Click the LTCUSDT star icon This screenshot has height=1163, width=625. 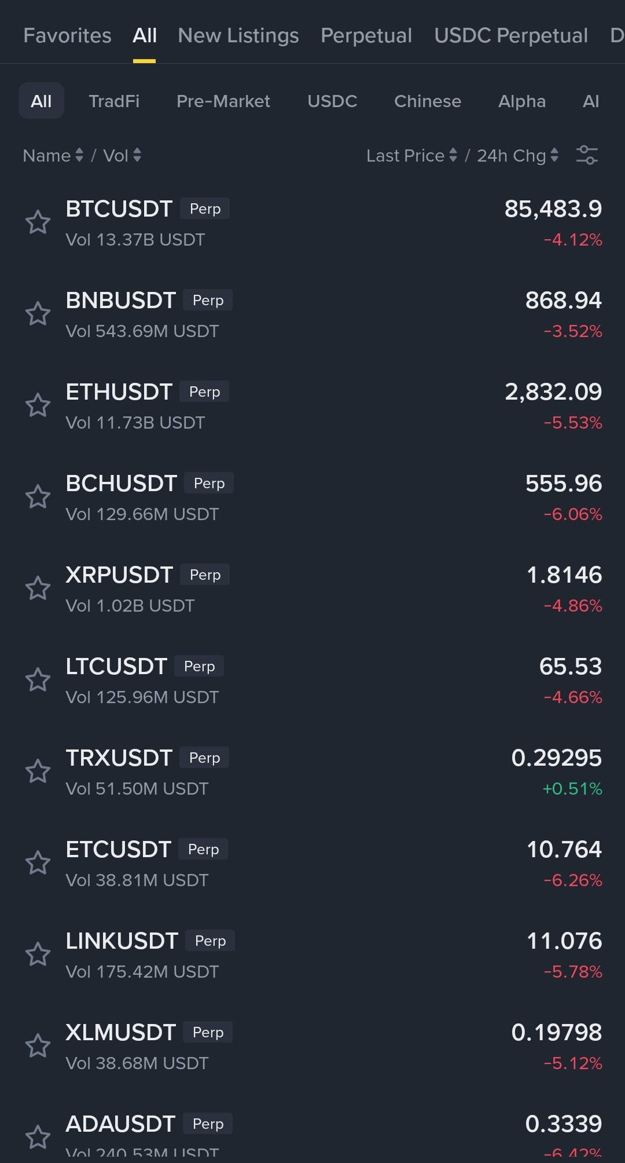38,680
